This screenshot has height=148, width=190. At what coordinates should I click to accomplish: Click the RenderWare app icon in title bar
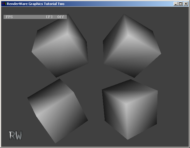coord(4,4)
